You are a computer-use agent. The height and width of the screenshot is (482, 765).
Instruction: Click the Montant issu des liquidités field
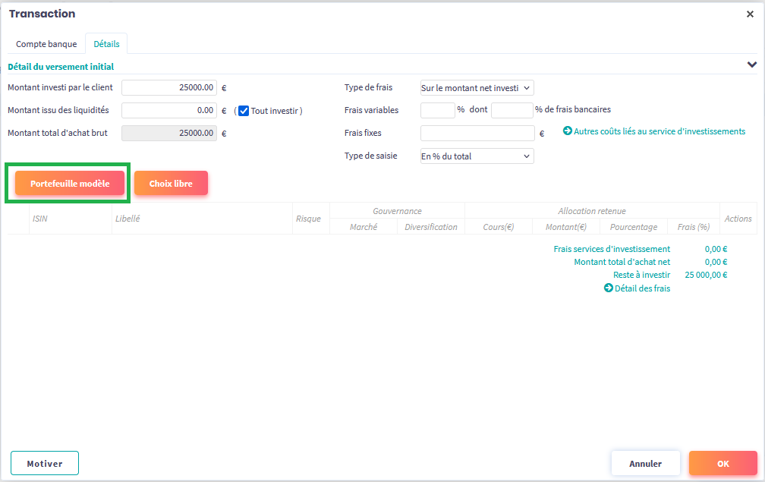click(169, 111)
